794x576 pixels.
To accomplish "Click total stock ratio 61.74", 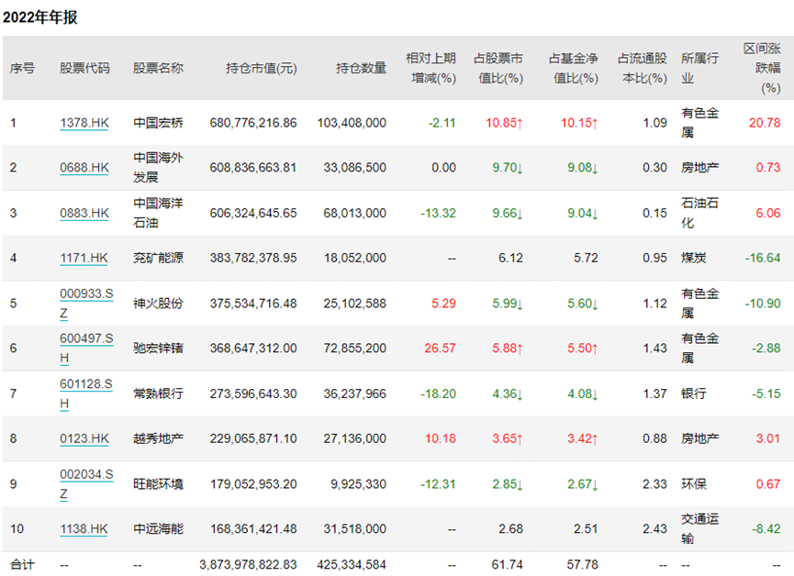I will tap(507, 564).
